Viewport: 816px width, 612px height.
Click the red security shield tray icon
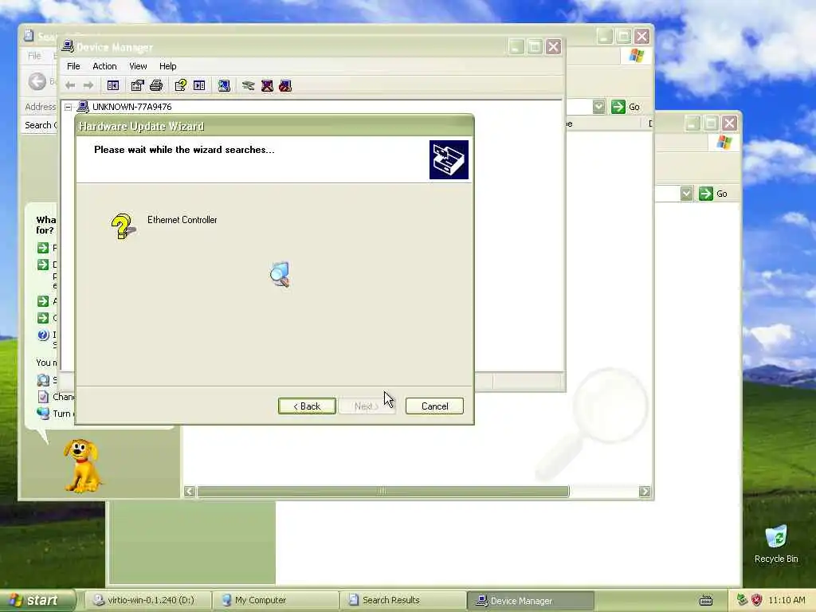click(x=757, y=600)
